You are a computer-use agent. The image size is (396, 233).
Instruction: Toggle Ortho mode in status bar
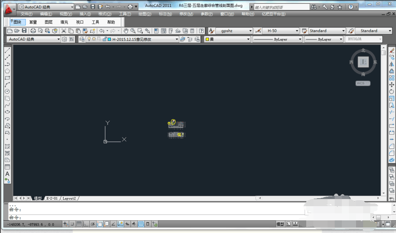86,224
